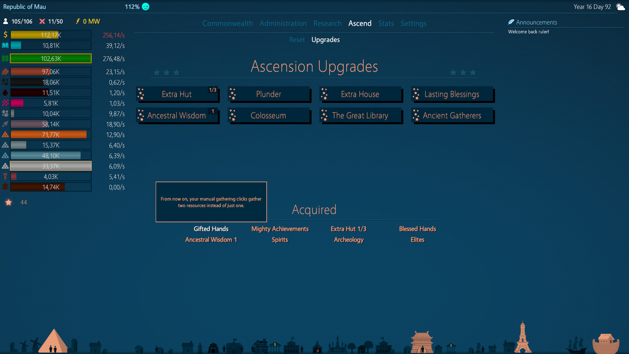
Task: Select the leather resource bar
Action: [51, 187]
